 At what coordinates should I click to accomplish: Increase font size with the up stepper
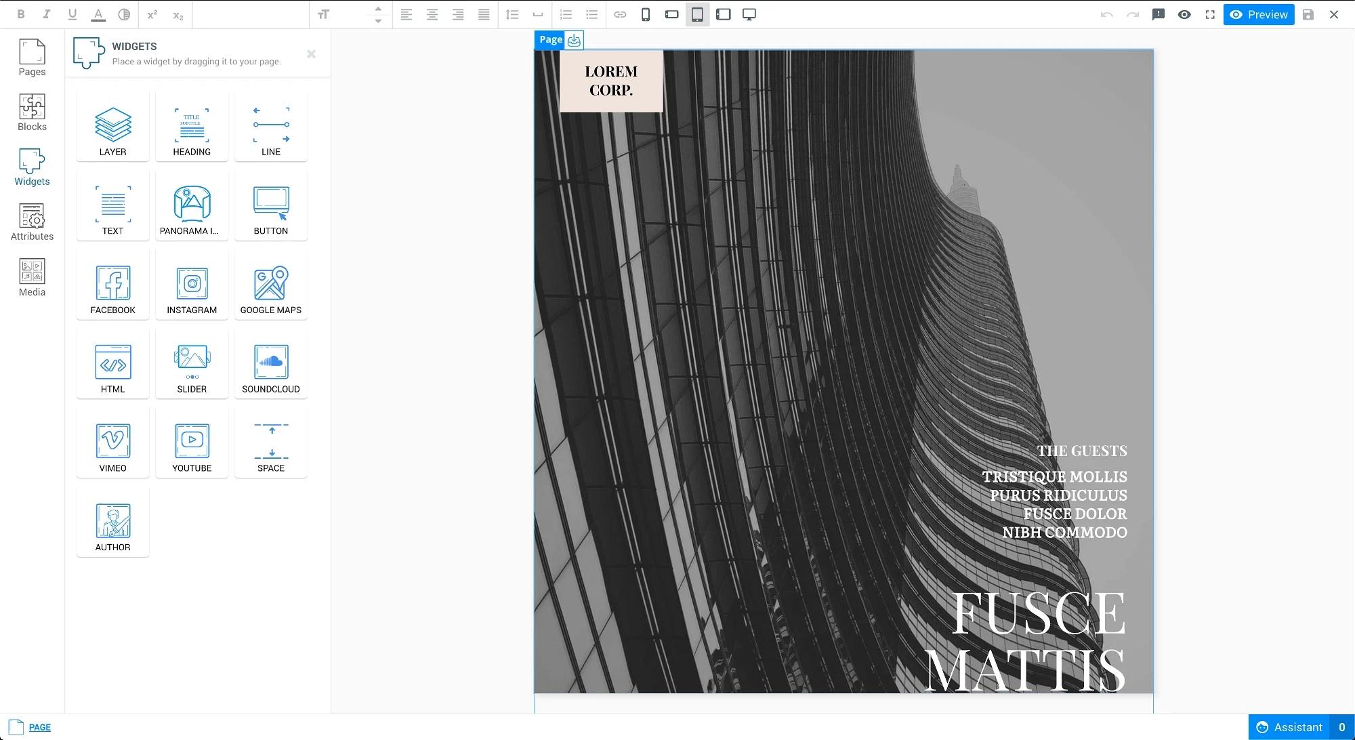tap(378, 9)
